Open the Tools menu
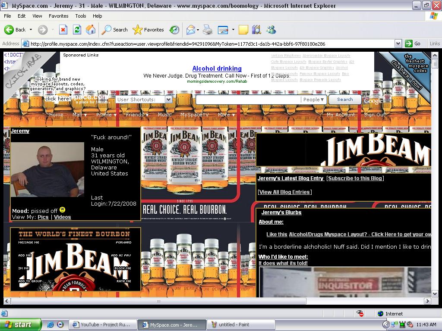This screenshot has height=331, width=442. click(x=81, y=16)
